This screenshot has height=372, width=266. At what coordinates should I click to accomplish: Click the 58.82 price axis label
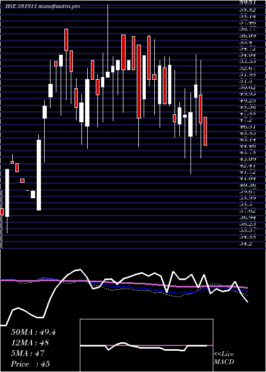[x=248, y=10]
